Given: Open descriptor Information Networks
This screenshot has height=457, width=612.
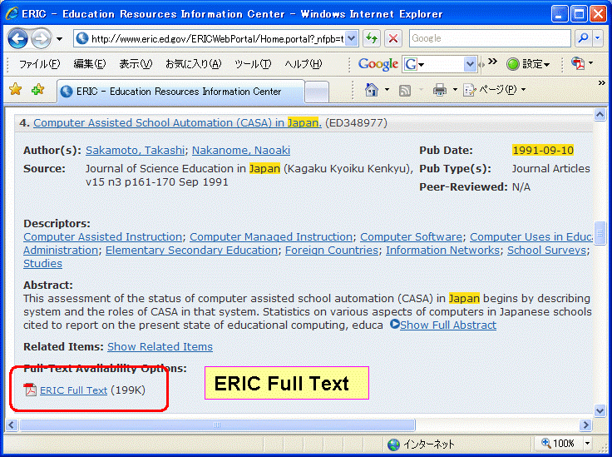Looking at the screenshot, I should [442, 250].
